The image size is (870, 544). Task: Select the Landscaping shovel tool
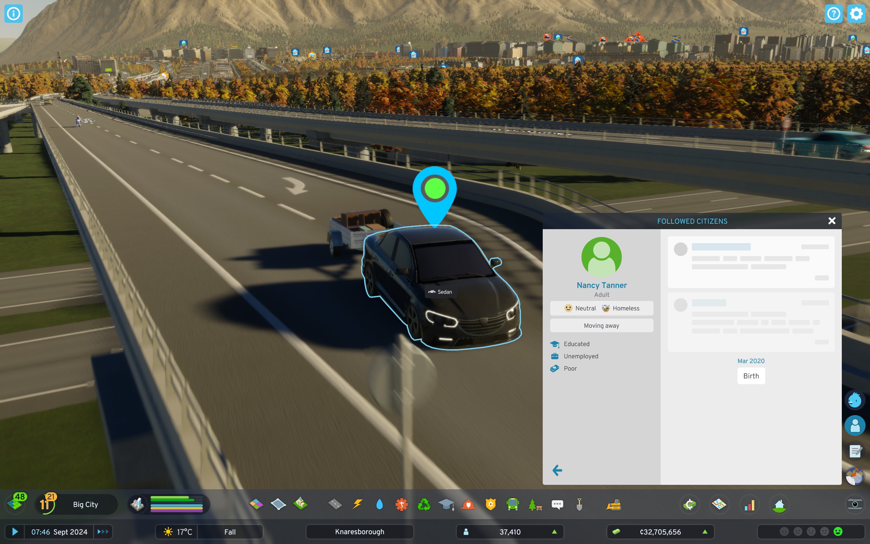pos(579,505)
